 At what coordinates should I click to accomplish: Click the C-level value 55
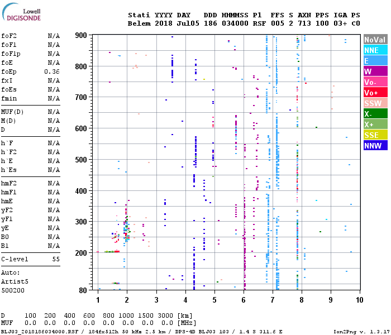56,259
